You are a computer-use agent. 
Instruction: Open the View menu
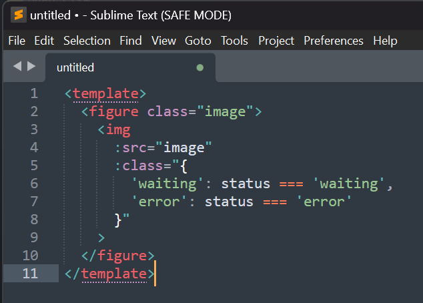(163, 41)
